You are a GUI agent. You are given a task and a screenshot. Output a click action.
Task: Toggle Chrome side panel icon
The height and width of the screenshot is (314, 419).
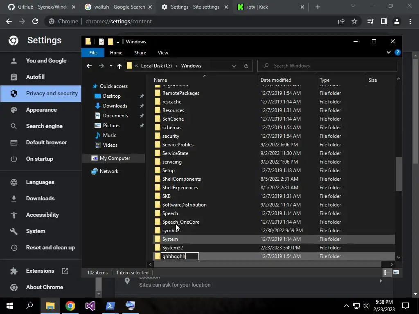click(x=384, y=21)
